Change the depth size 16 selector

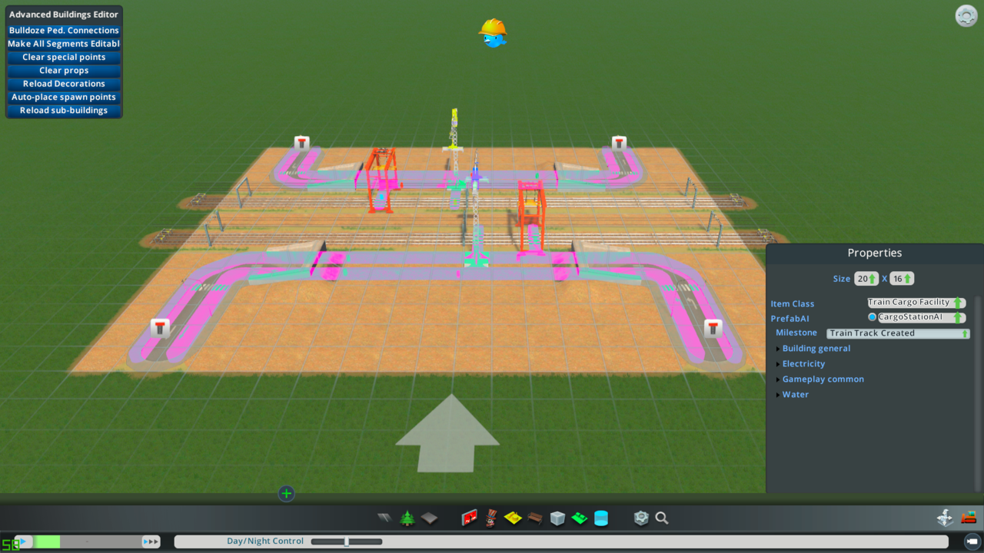pyautogui.click(x=902, y=279)
